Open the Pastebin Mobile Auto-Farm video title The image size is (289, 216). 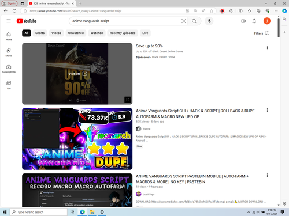[x=192, y=179]
